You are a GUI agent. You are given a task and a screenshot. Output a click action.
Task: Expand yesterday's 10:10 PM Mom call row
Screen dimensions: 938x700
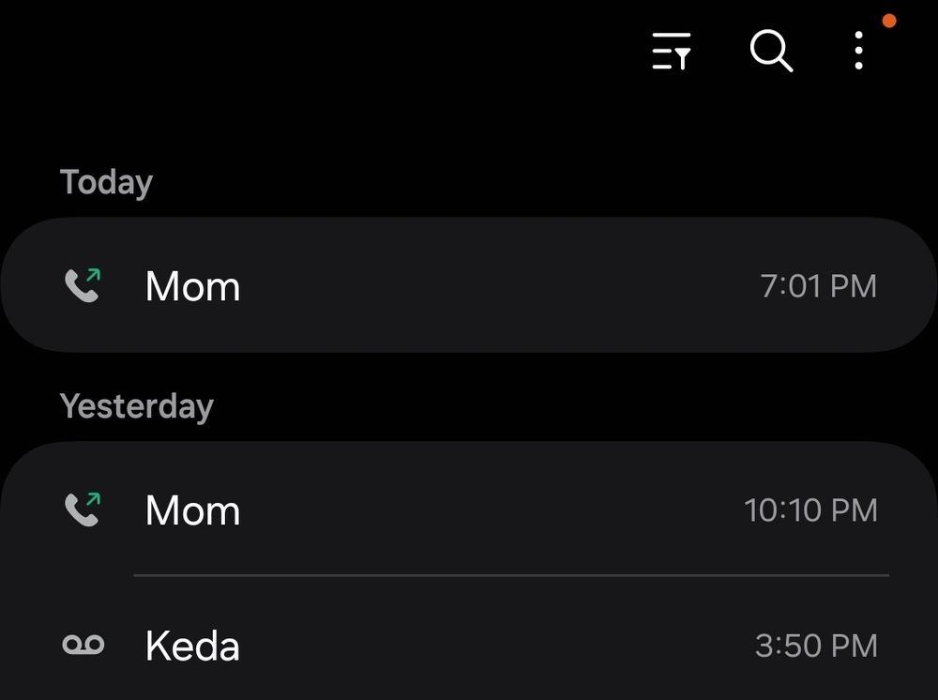(497, 510)
